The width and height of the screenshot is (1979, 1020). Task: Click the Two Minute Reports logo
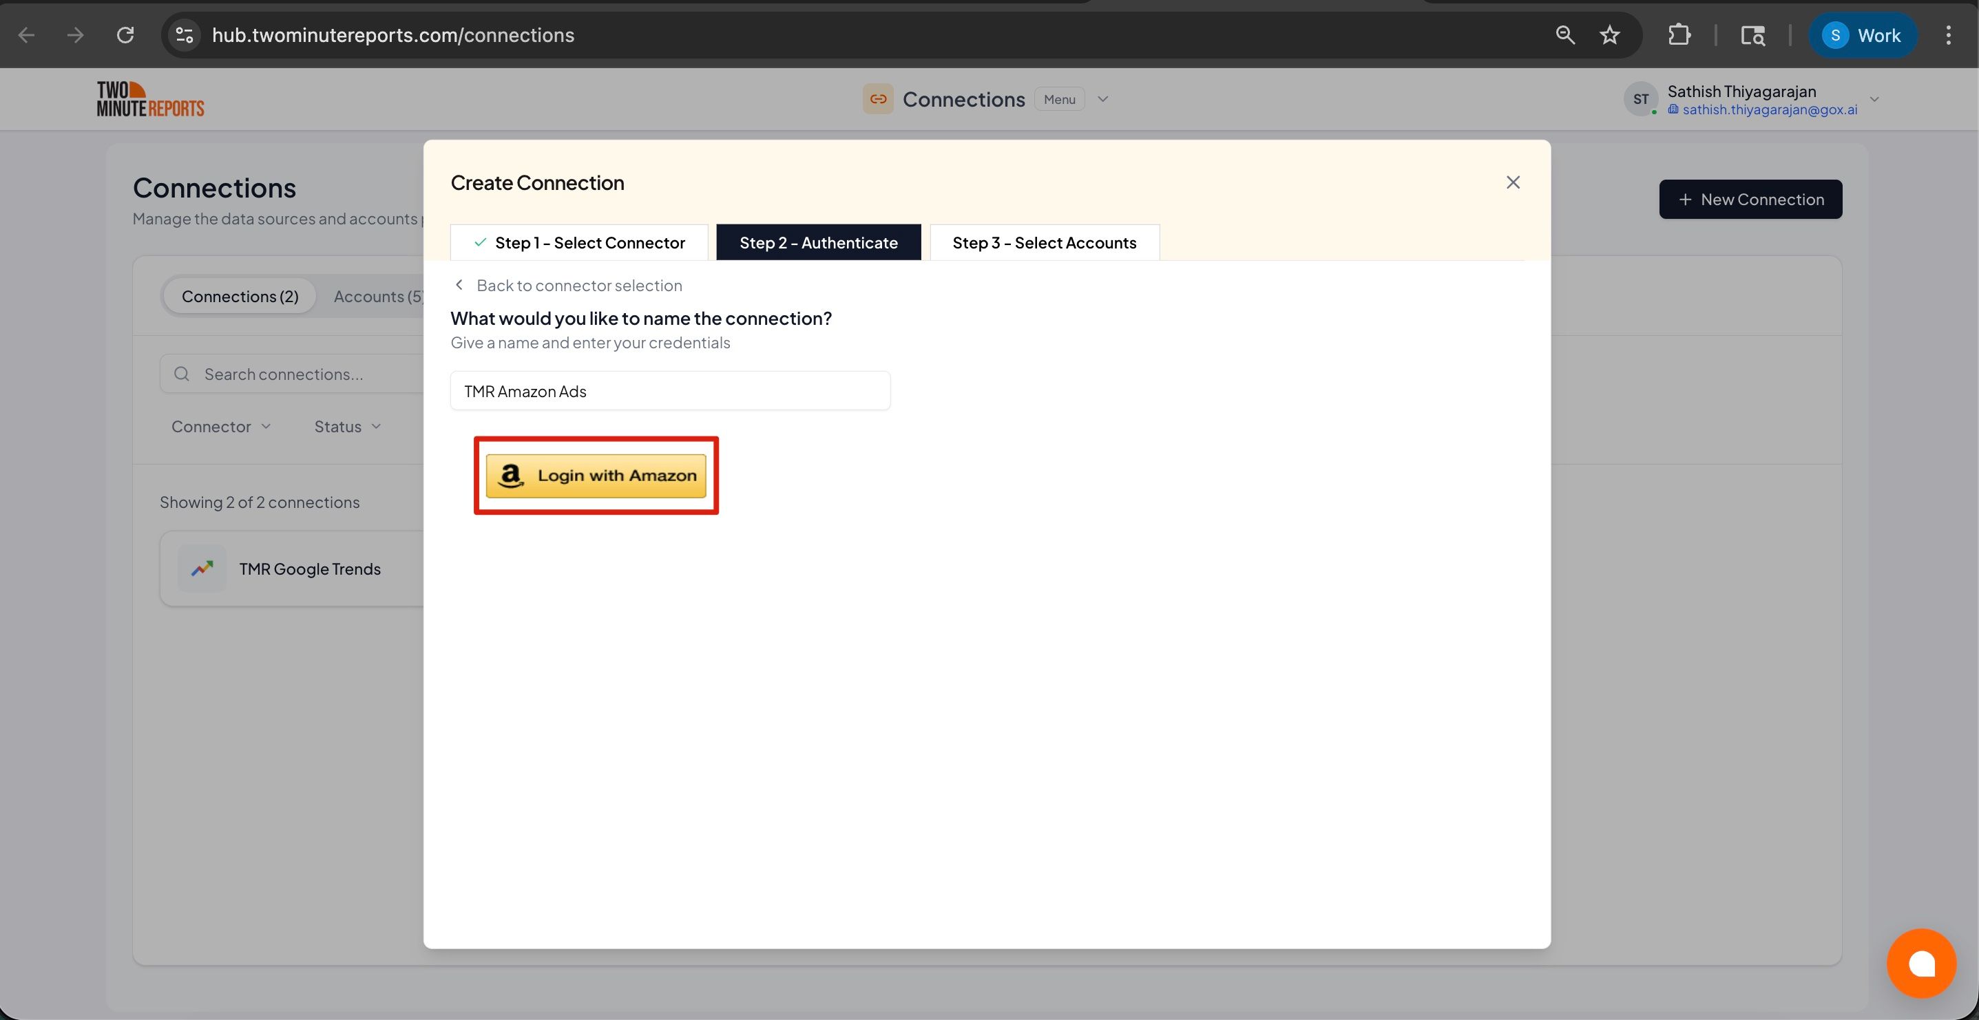[x=151, y=98]
